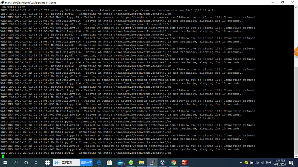Open the fan-shaped app icon on taskbar
This screenshot has width=298, height=167.
[47, 163]
